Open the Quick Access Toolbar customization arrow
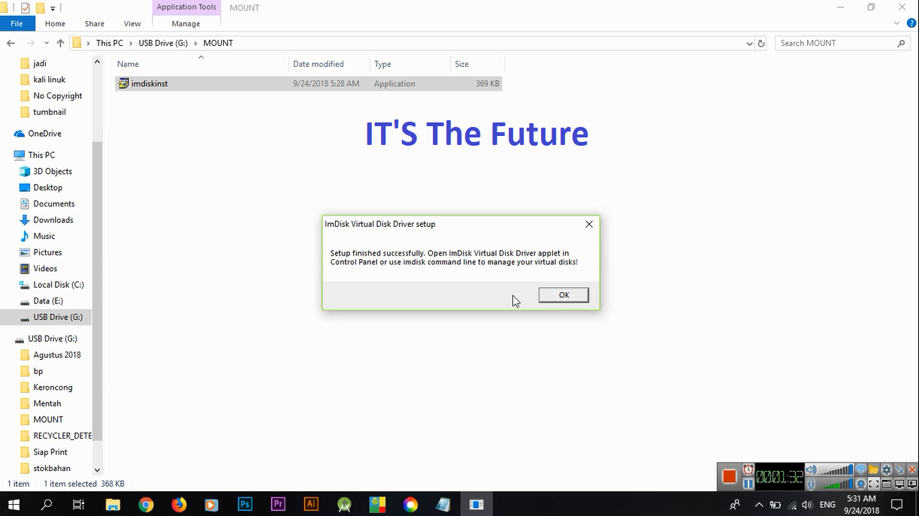 point(53,8)
